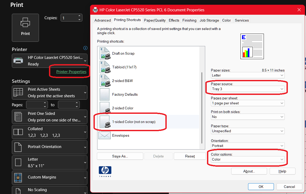
Task: Select the Tabloid (11x17) shortcut icon
Action: click(105, 67)
